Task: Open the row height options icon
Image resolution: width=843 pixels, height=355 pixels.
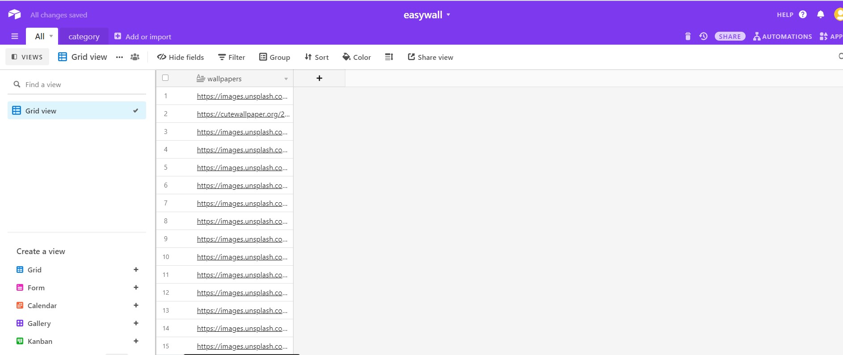Action: (389, 57)
